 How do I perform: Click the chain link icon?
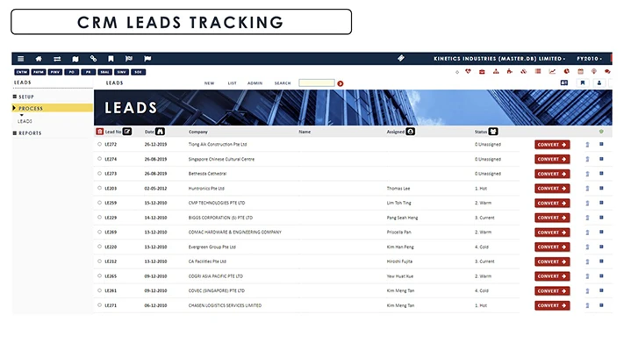click(93, 59)
